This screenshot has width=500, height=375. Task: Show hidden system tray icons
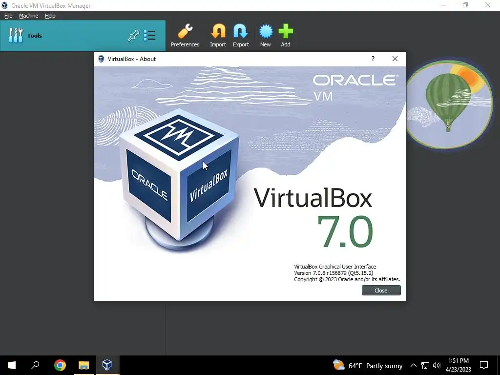click(x=413, y=365)
